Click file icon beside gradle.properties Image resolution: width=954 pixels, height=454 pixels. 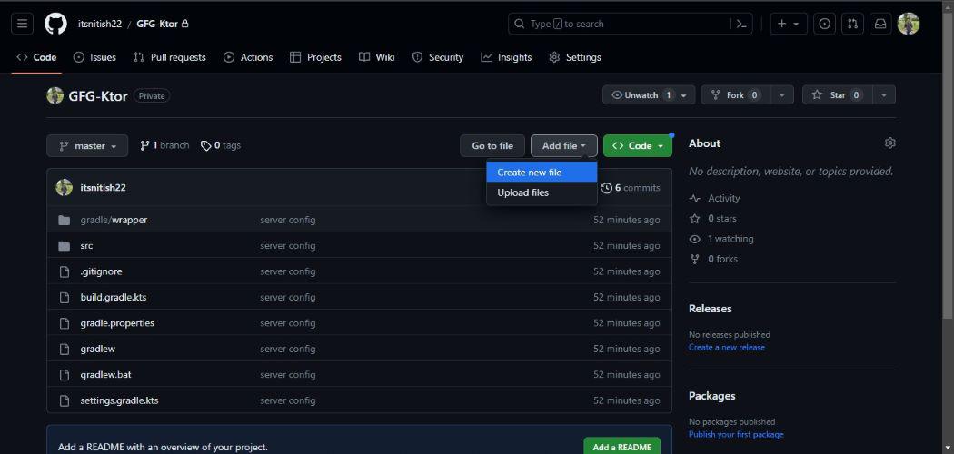65,323
